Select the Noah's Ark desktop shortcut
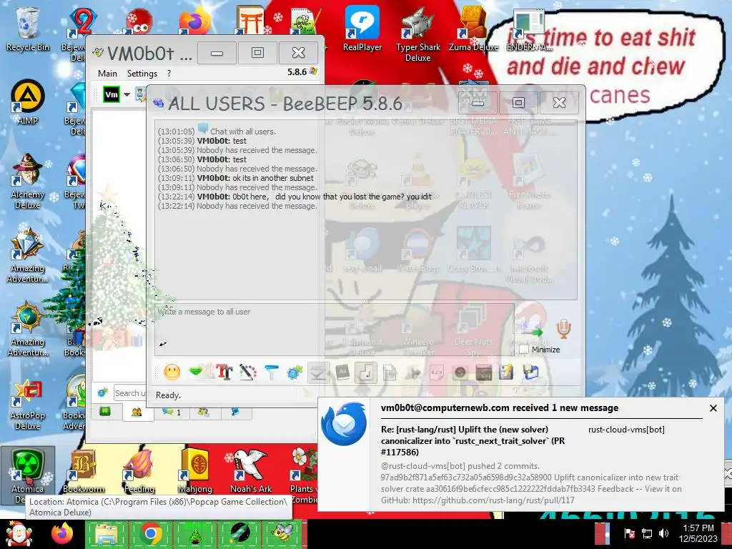The width and height of the screenshot is (732, 549). pos(251,472)
